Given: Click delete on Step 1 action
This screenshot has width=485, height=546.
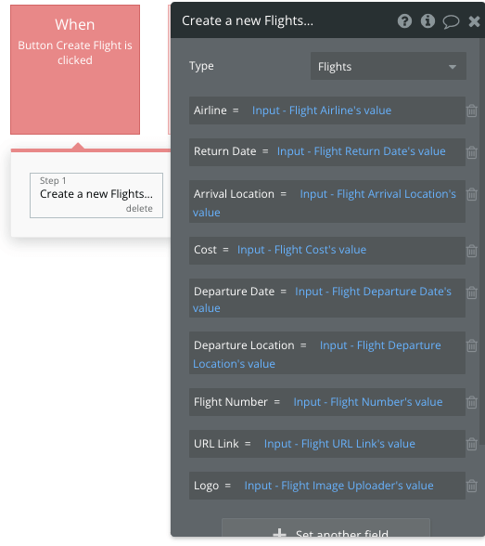Looking at the screenshot, I should [x=139, y=209].
